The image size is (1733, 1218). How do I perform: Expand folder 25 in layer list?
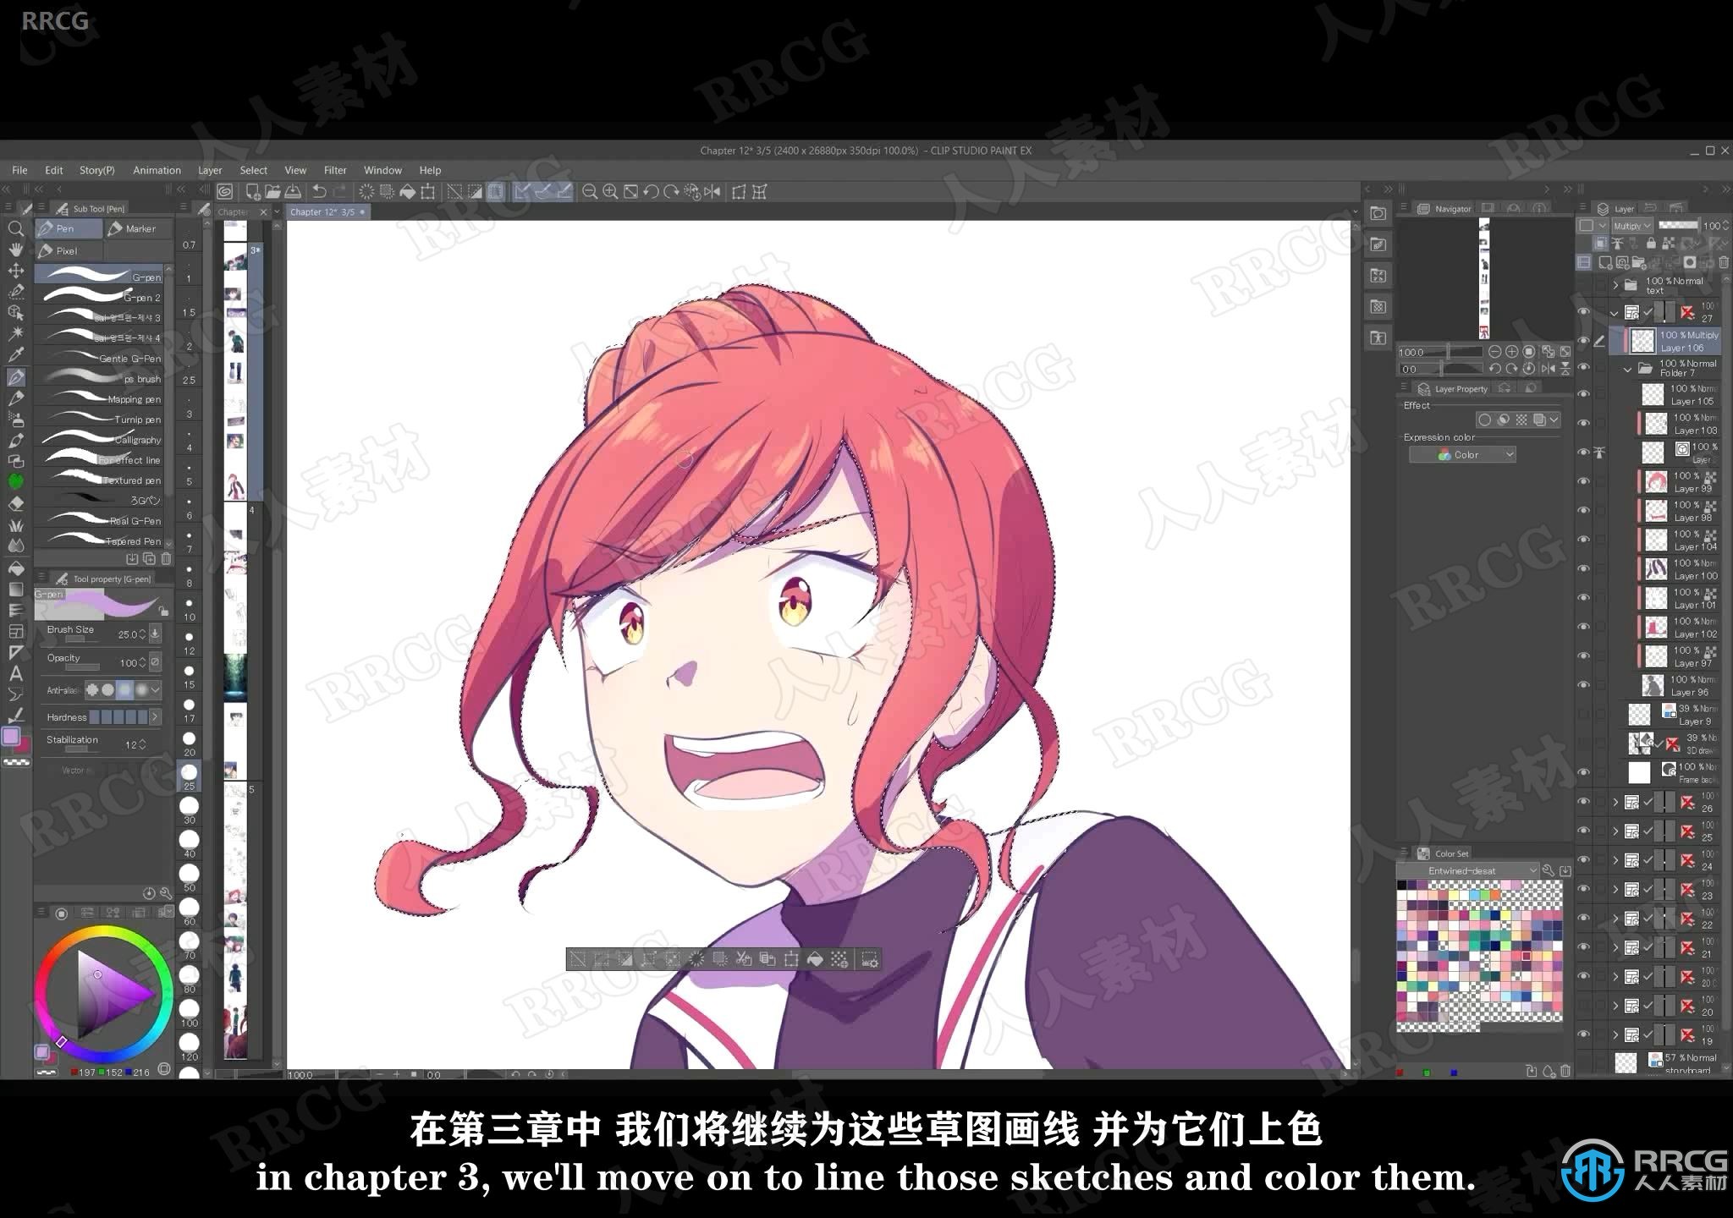(1615, 831)
